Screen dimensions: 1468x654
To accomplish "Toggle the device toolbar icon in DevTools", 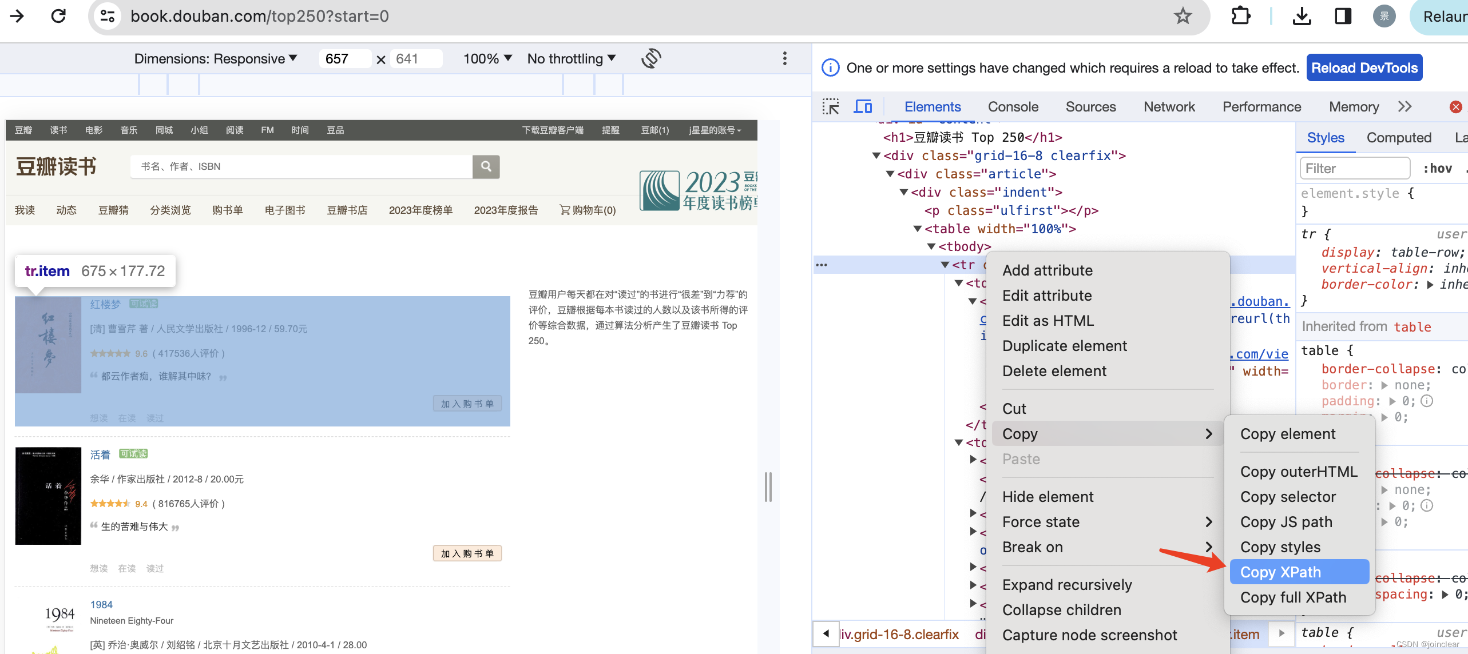I will 863,107.
